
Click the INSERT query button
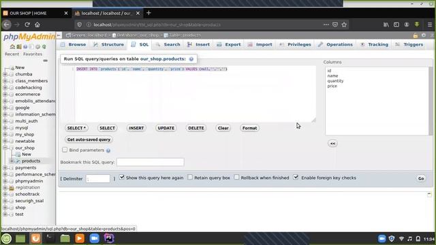point(136,128)
